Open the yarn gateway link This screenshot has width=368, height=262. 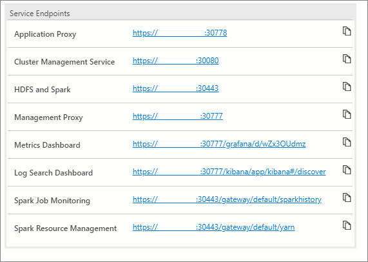click(213, 227)
